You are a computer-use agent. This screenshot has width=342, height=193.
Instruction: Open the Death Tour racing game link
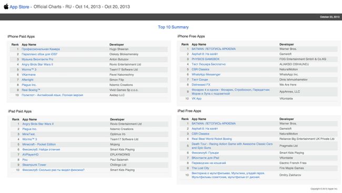click(232, 146)
